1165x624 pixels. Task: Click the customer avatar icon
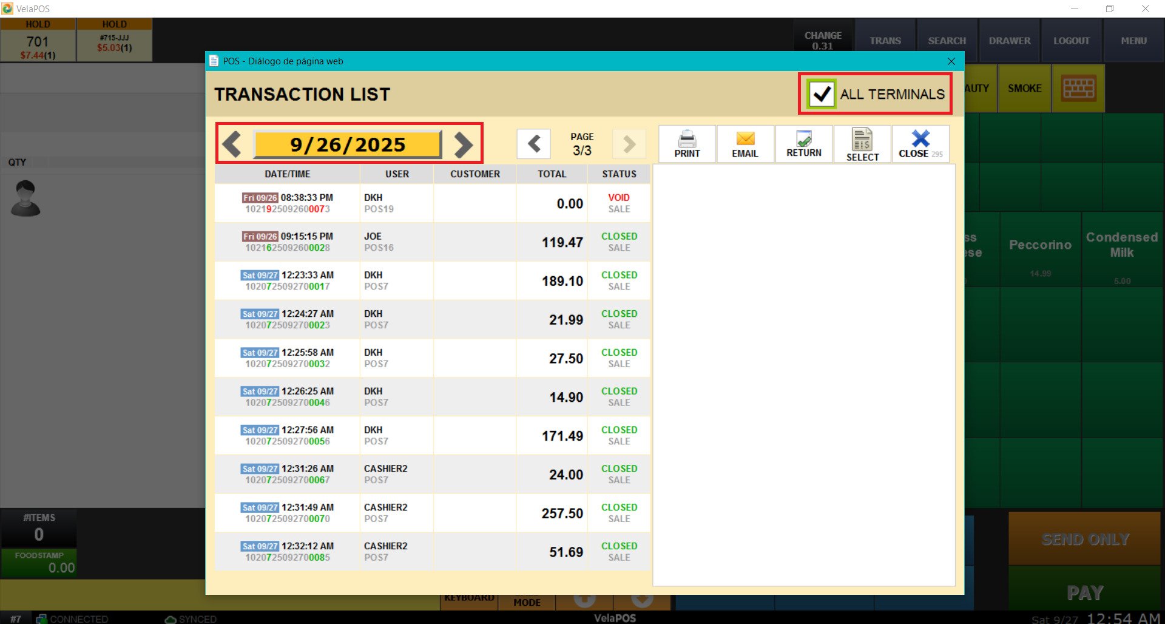click(25, 198)
